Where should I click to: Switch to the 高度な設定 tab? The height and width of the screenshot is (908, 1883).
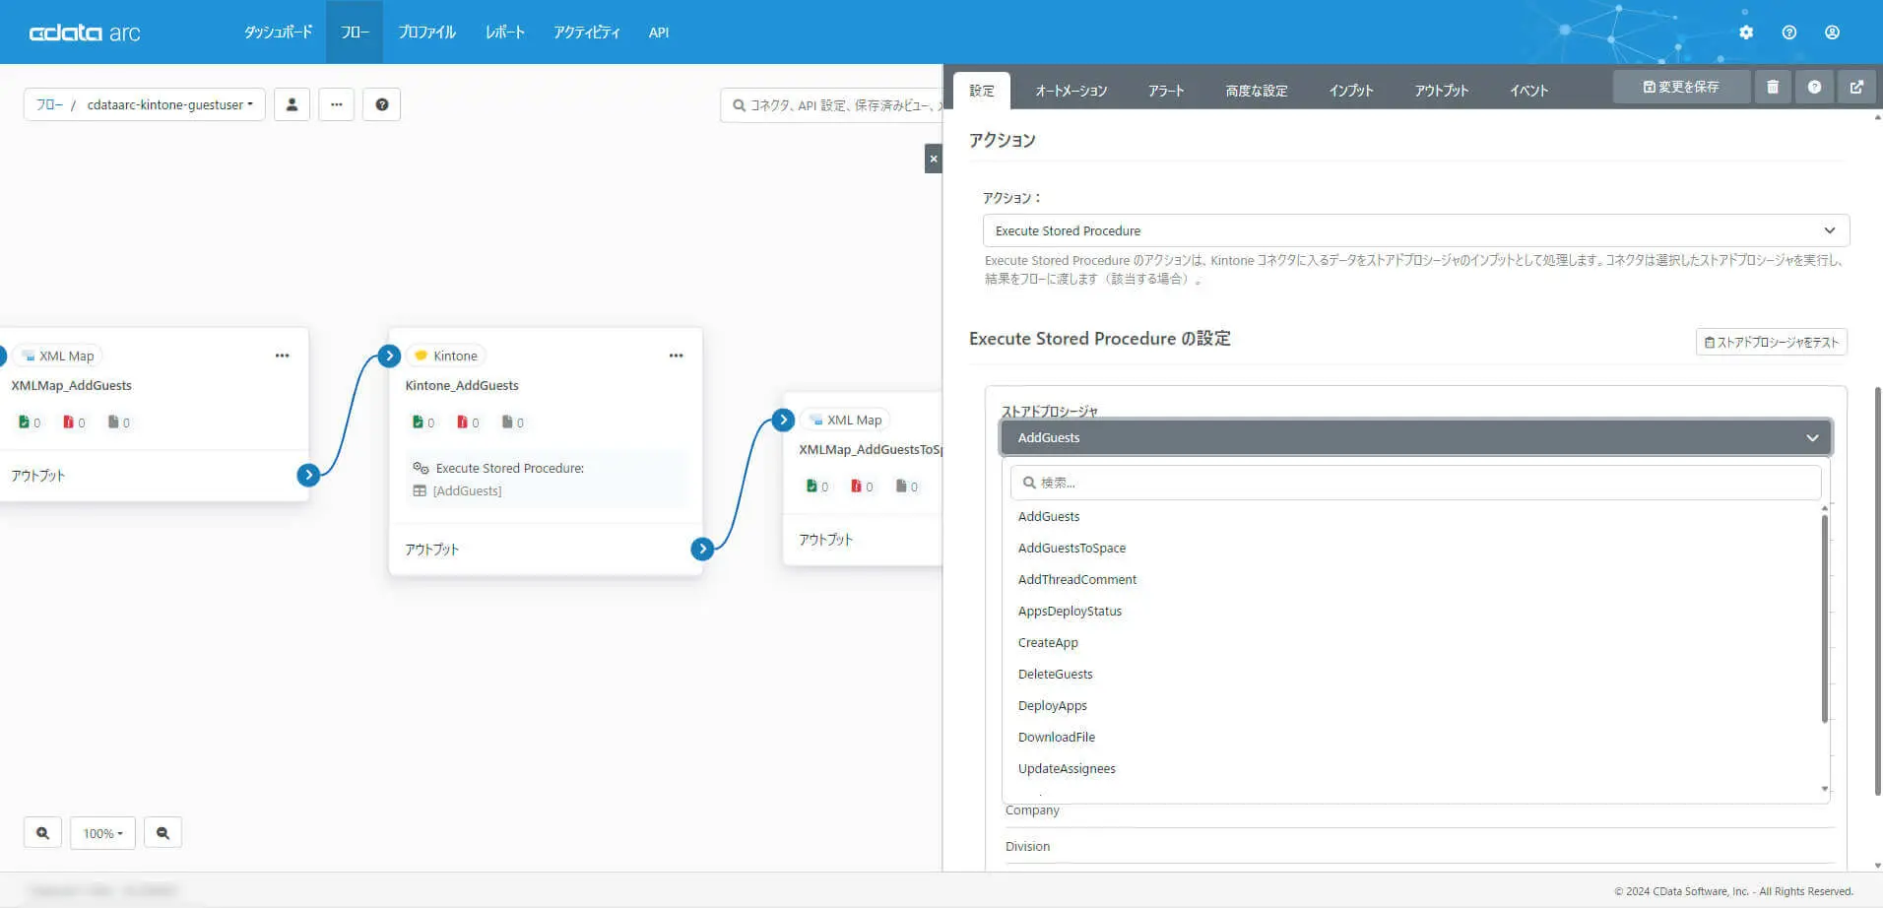1257,91
